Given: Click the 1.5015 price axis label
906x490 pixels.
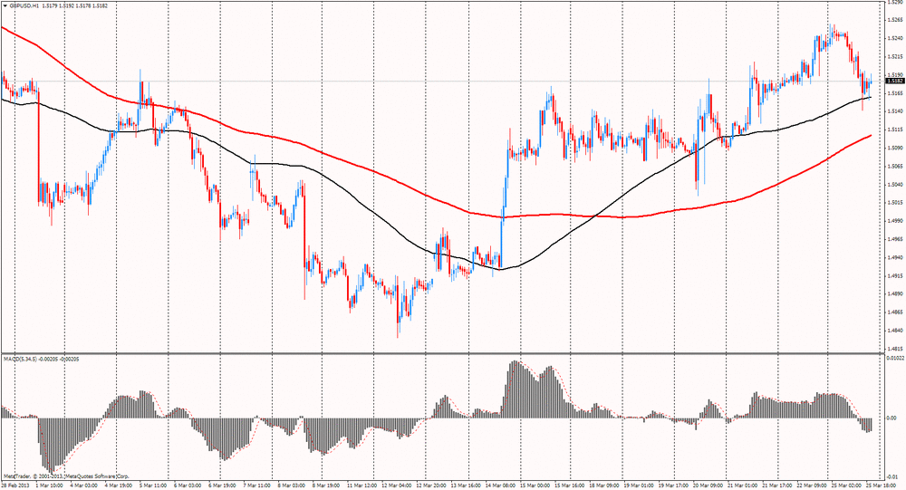Looking at the screenshot, I should coord(895,202).
